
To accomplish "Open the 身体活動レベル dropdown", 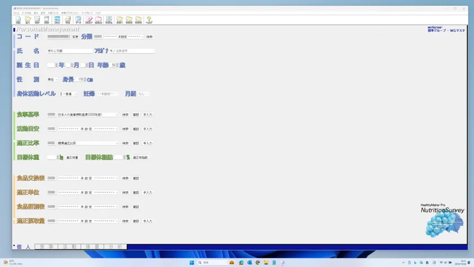I will click(68, 94).
